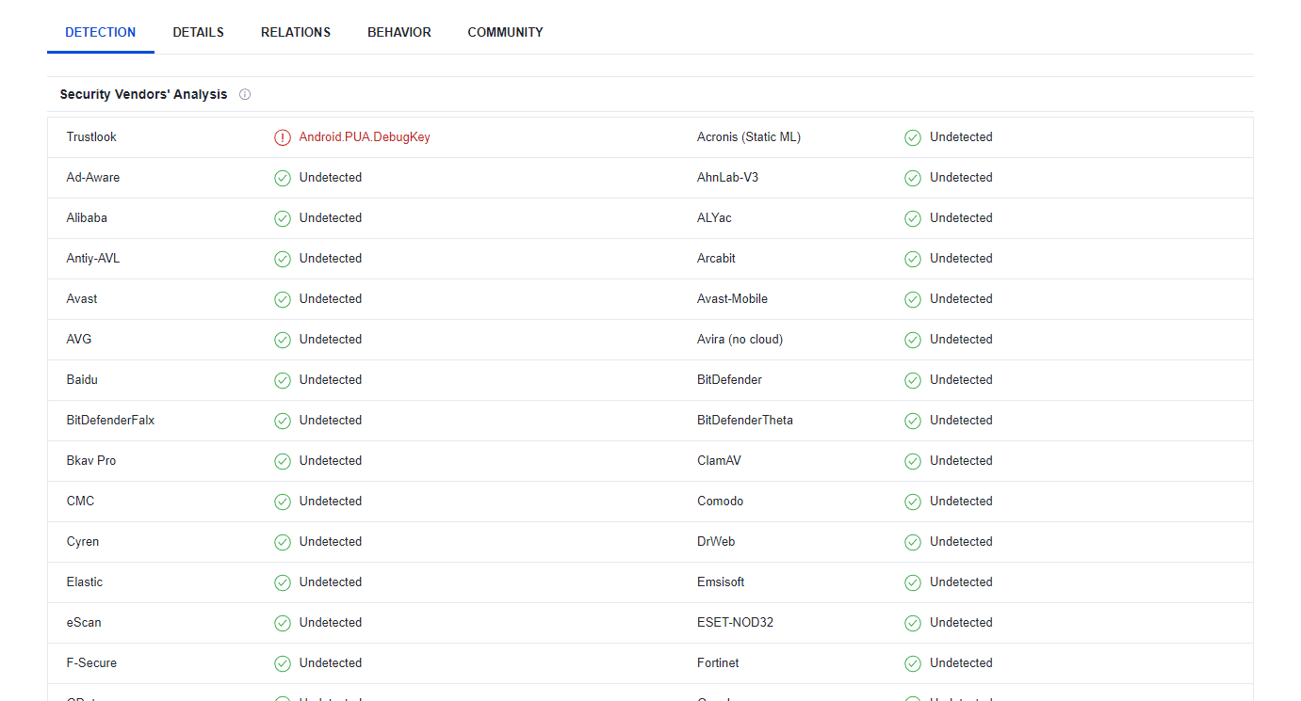Click the green check icon for Baidu
The image size is (1301, 701).
[283, 380]
